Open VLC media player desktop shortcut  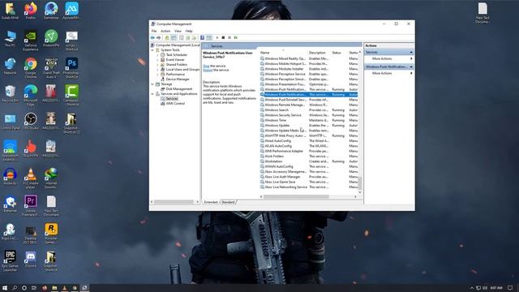pyautogui.click(x=31, y=178)
